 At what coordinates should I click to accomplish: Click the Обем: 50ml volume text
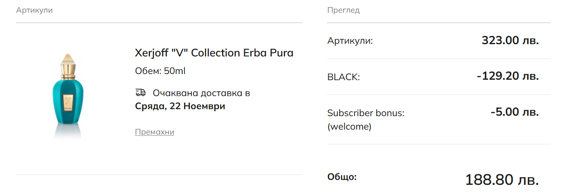[160, 71]
